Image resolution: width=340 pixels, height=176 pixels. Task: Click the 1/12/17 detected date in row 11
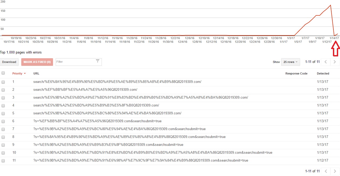322,161
